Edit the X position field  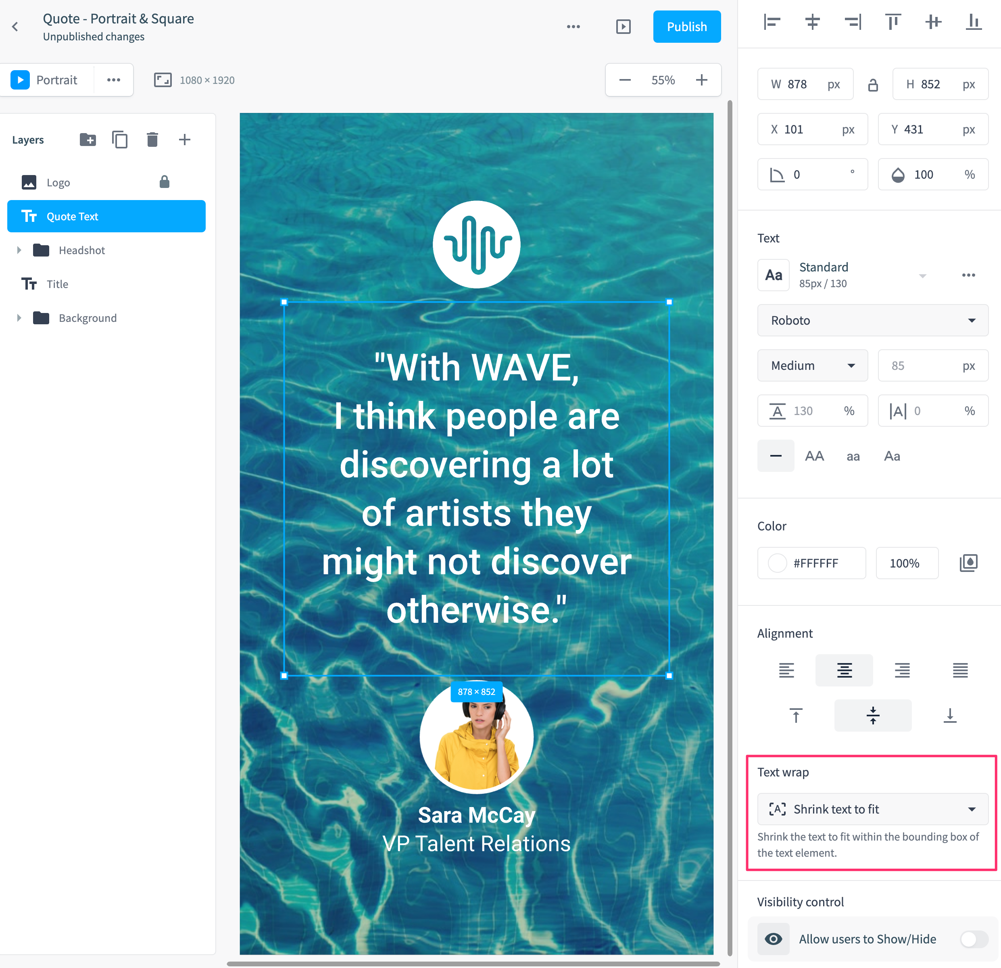pos(812,129)
